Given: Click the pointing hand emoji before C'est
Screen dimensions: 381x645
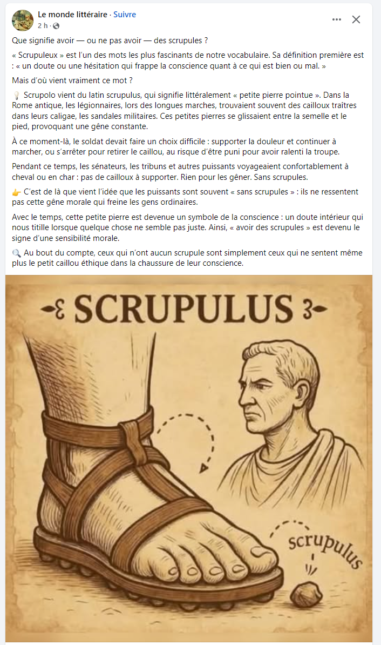Looking at the screenshot, I should click(x=16, y=192).
